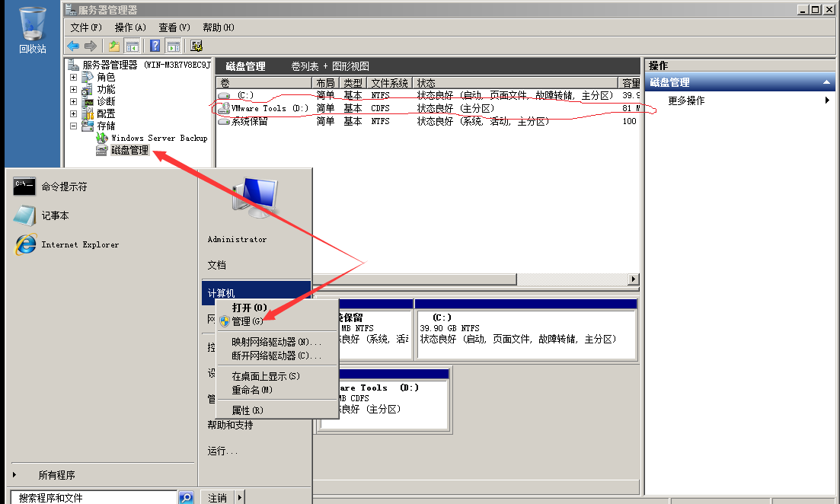Viewport: 840px width, 504px height.
Task: Toggle the show/hide console tree icon
Action: pyautogui.click(x=132, y=46)
